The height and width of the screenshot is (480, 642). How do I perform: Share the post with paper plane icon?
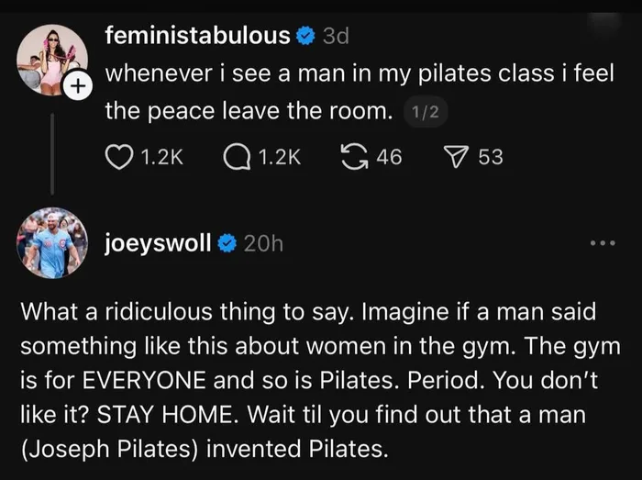point(456,157)
